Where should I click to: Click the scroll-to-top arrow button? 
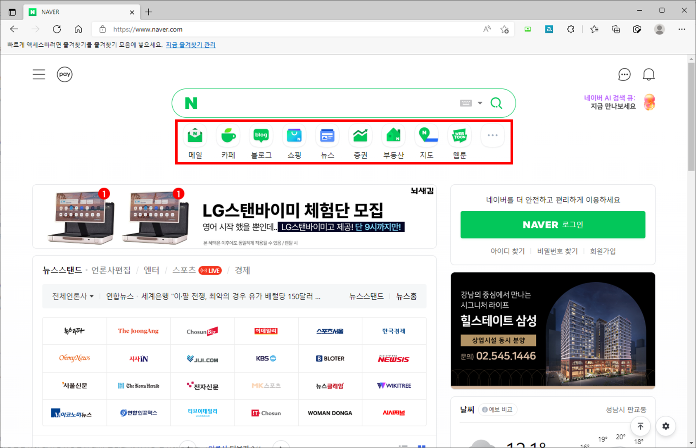(x=640, y=426)
